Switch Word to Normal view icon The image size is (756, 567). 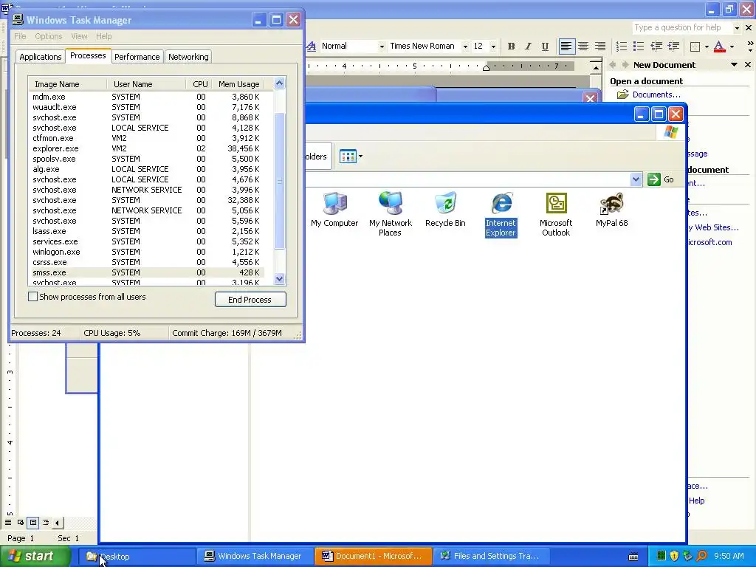click(x=8, y=523)
